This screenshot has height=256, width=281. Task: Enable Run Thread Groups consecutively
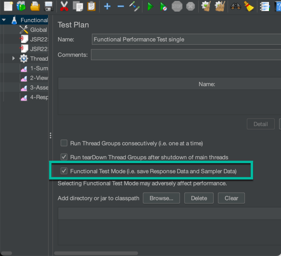[64, 143]
